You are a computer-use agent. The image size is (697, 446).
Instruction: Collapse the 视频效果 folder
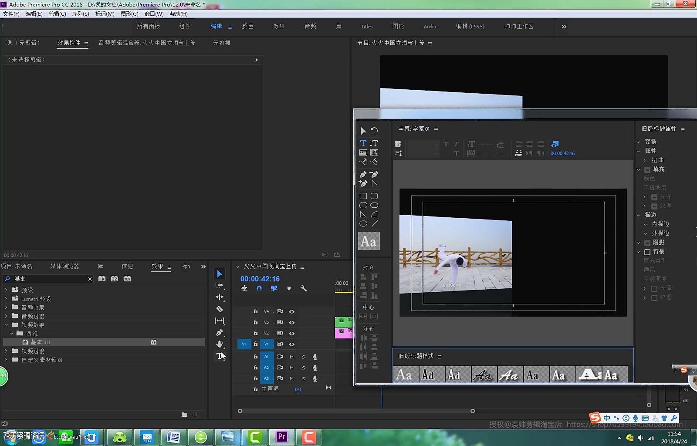pos(6,325)
